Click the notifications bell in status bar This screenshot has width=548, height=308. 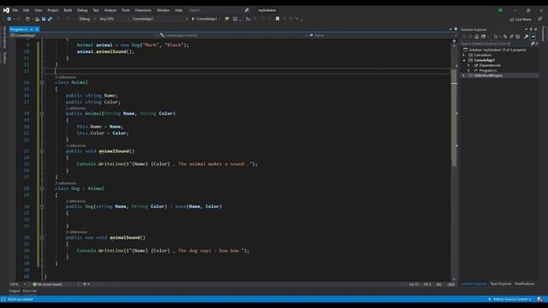coord(540,299)
